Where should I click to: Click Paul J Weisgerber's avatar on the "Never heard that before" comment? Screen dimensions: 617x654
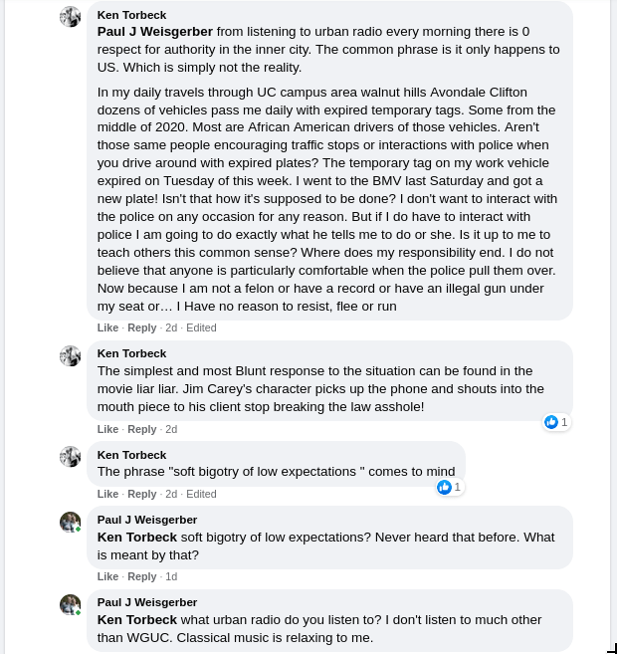pos(70,522)
